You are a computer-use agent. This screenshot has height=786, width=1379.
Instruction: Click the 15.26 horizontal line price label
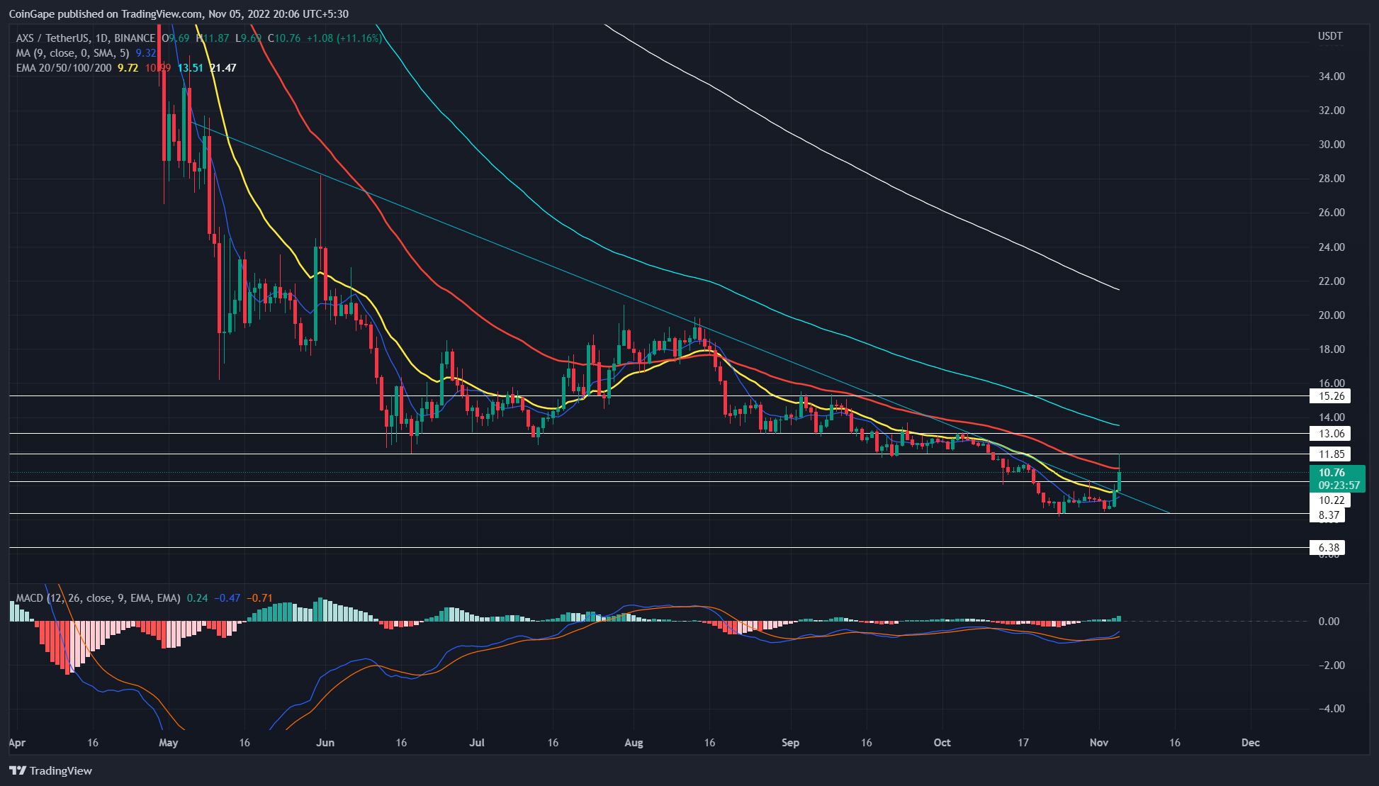click(x=1330, y=396)
